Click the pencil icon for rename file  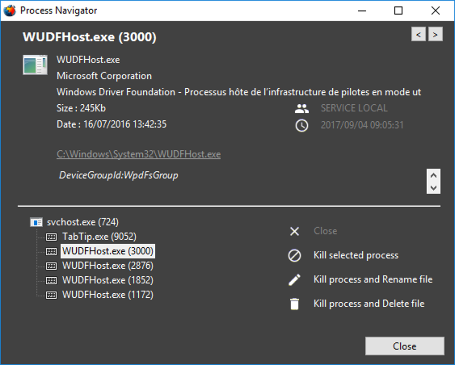[x=294, y=279]
